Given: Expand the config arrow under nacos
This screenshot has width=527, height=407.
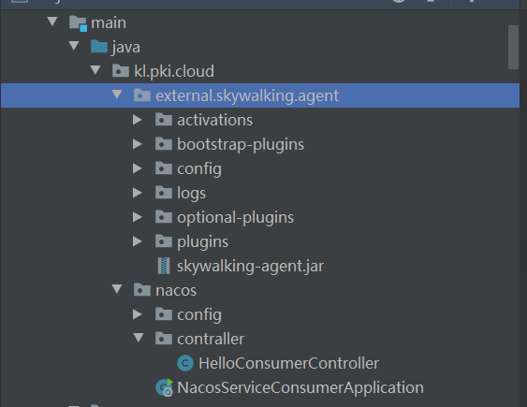Looking at the screenshot, I should click(137, 314).
